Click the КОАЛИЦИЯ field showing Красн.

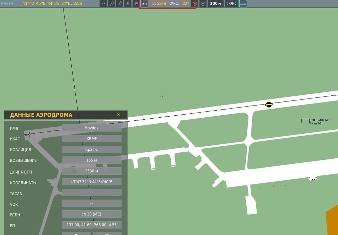[91, 149]
